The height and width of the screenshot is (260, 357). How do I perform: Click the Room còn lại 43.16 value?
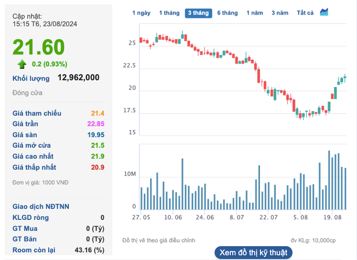click(91, 249)
